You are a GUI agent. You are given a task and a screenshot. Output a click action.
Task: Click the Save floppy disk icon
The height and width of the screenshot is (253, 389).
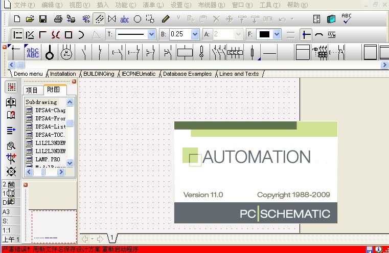[x=43, y=19]
